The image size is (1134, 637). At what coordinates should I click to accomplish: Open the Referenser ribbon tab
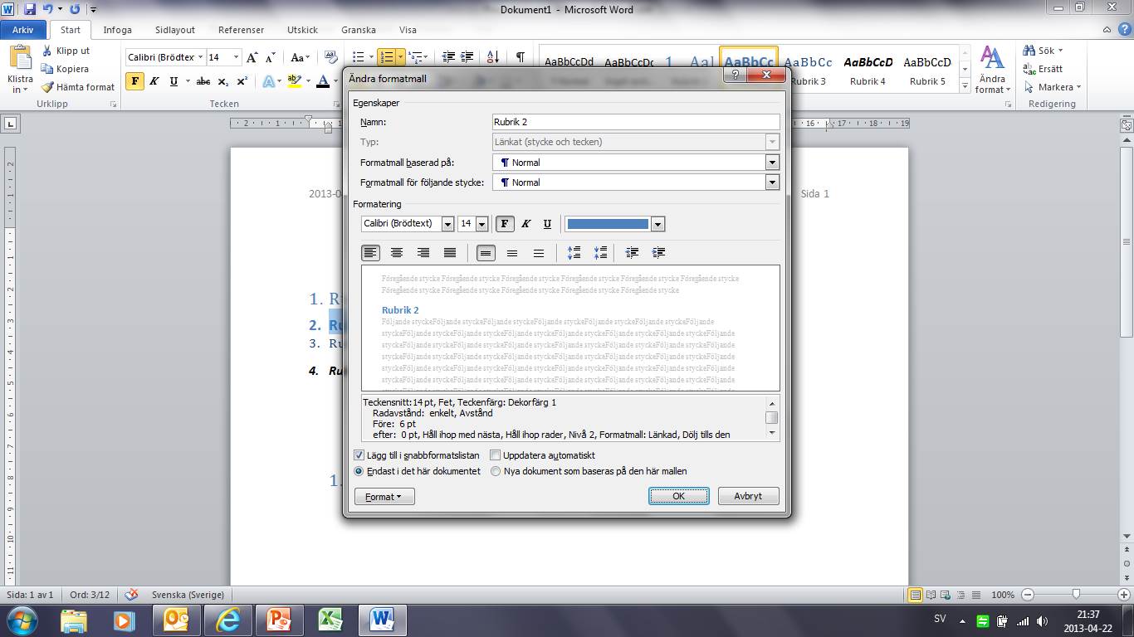pos(241,30)
